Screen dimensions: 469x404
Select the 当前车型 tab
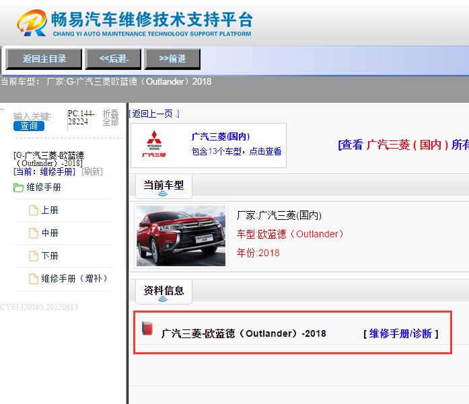[x=164, y=186]
